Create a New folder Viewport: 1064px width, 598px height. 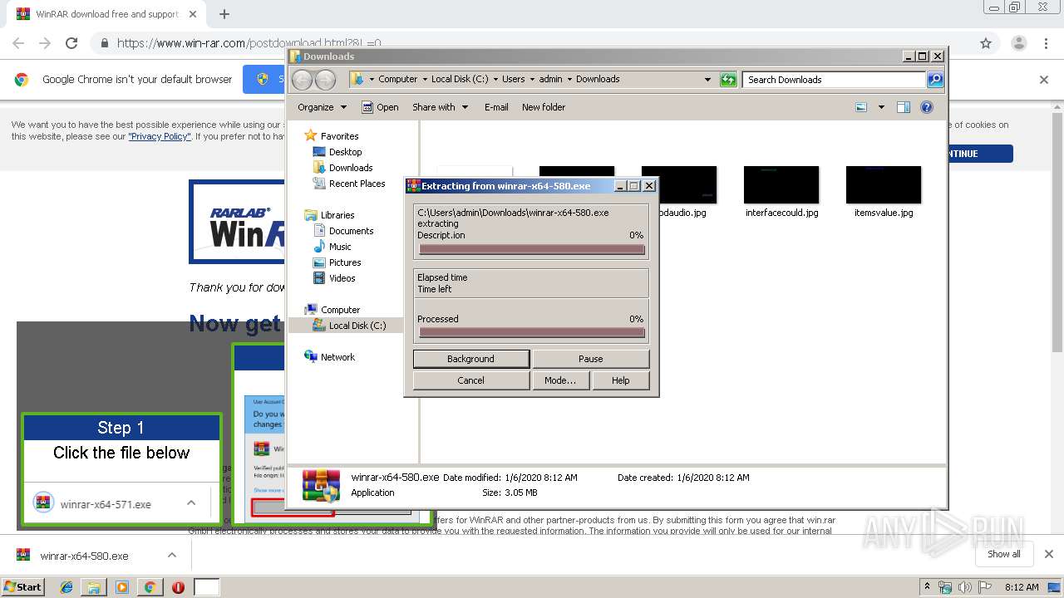click(543, 107)
